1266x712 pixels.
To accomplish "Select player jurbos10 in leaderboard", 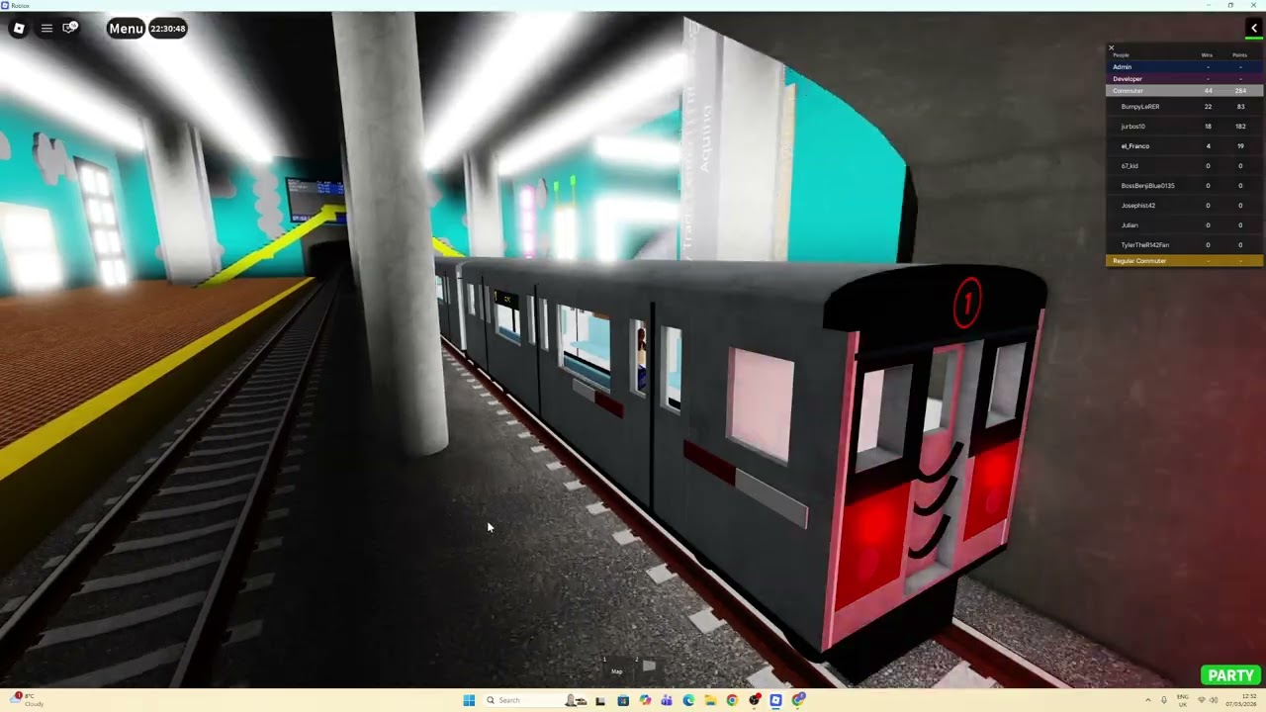I will [1184, 127].
